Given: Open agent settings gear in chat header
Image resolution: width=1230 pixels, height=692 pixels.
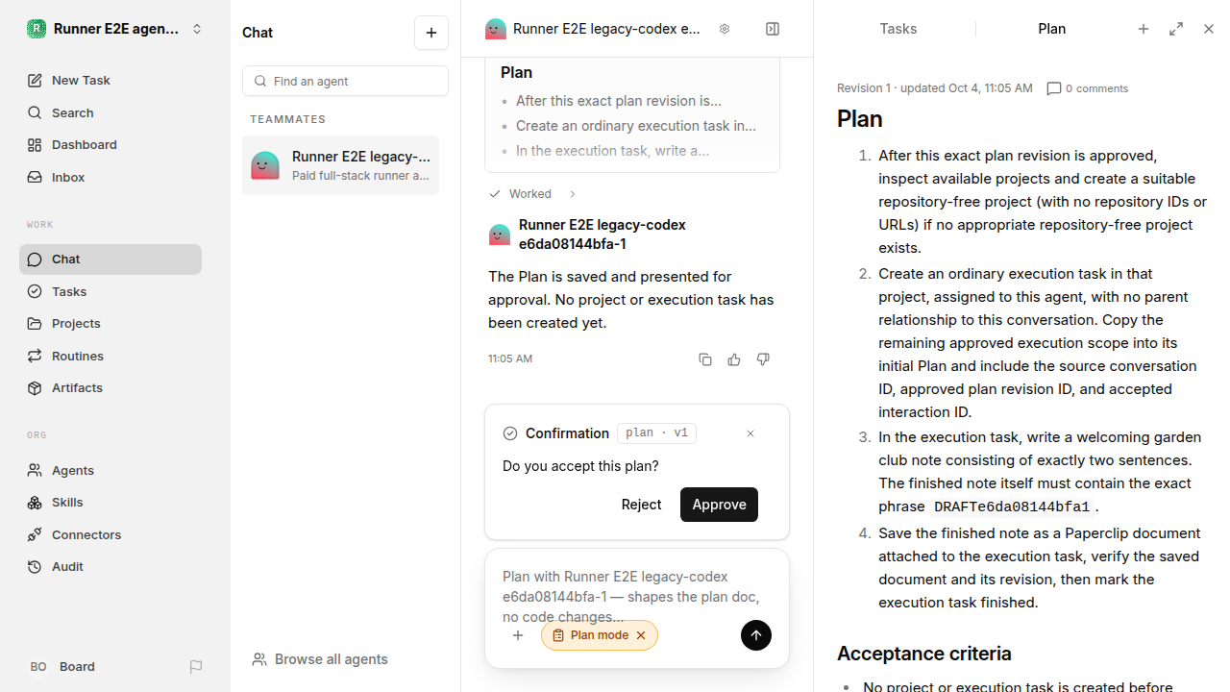Looking at the screenshot, I should tap(725, 29).
